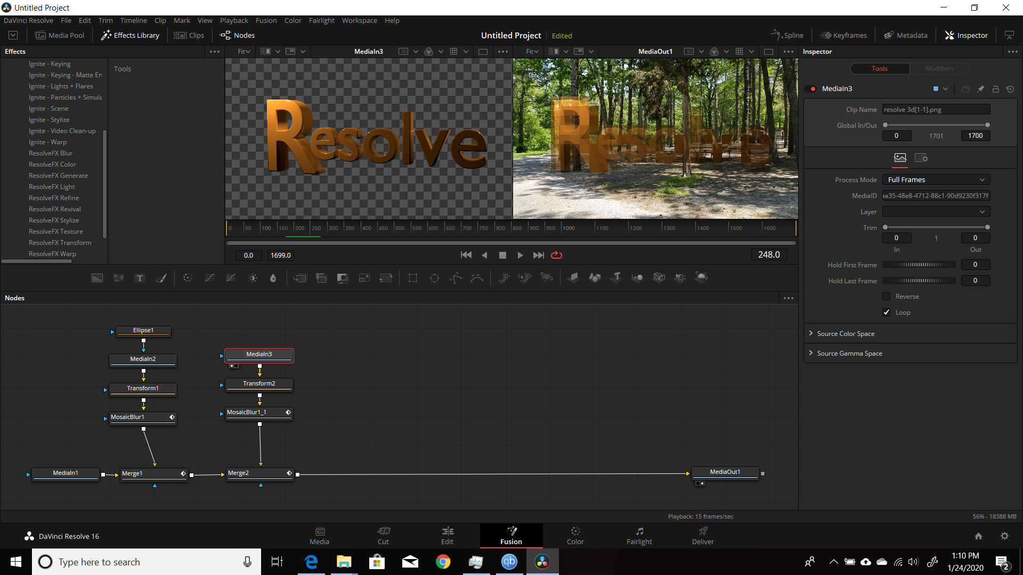Adjust the Hold First Frame slider

(919, 265)
